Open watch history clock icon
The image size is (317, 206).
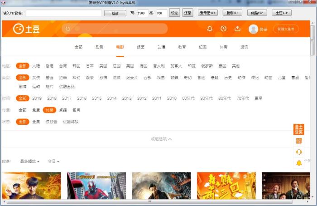[223, 29]
